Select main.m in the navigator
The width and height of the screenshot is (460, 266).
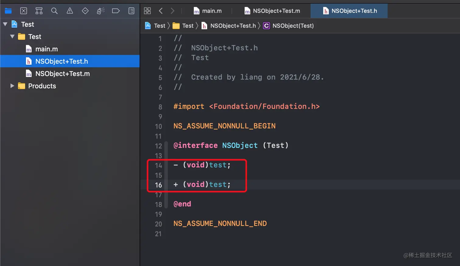point(70,49)
